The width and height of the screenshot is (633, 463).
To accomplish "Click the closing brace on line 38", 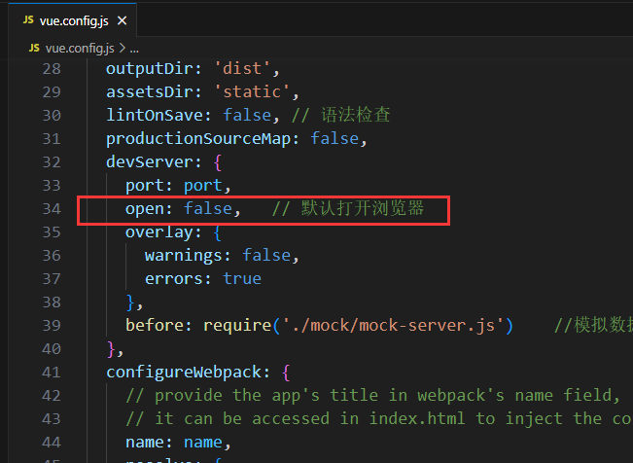I will click(x=130, y=303).
